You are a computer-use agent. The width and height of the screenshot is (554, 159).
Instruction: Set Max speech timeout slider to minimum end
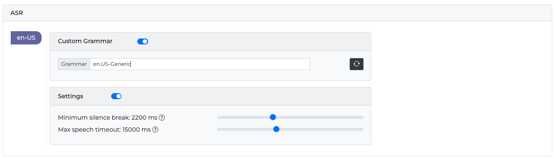[218, 129]
